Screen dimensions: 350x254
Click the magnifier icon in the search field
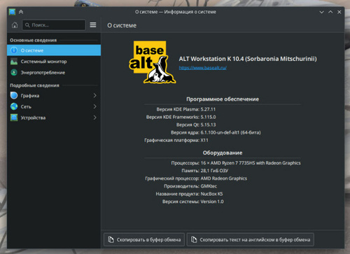[27, 25]
